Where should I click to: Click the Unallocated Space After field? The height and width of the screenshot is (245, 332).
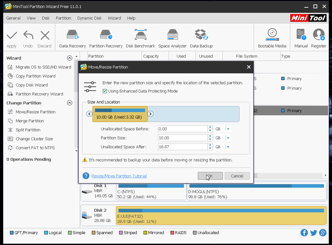(x=182, y=147)
